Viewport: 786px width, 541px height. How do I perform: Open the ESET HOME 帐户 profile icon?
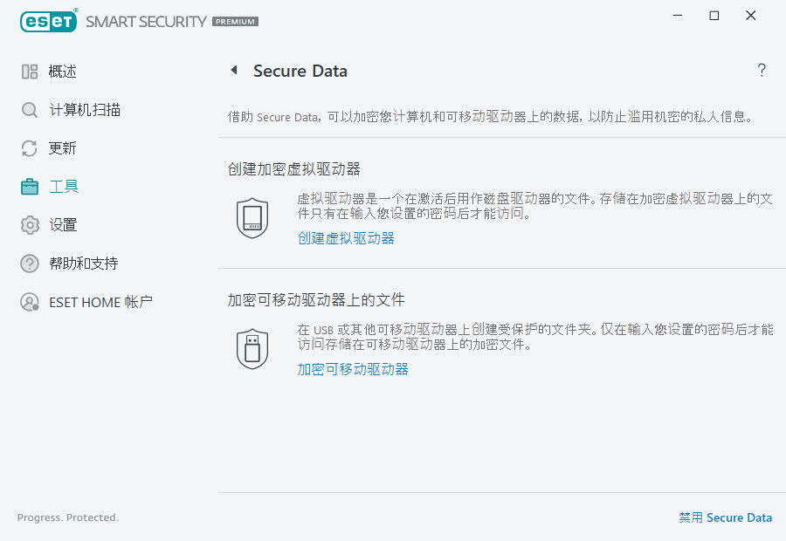tap(29, 301)
